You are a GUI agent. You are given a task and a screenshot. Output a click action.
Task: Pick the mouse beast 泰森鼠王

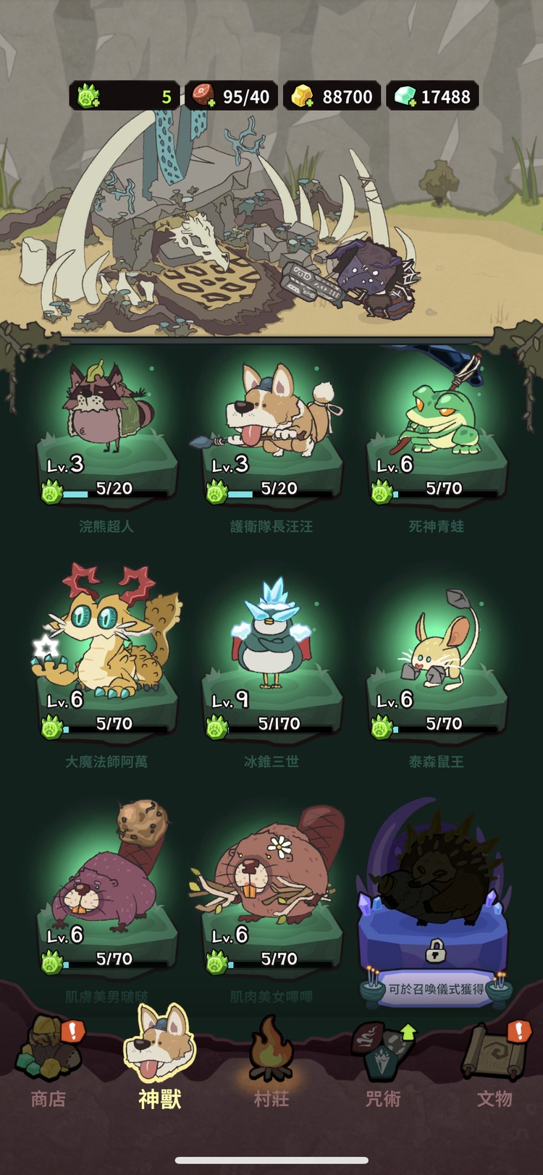pyautogui.click(x=436, y=673)
